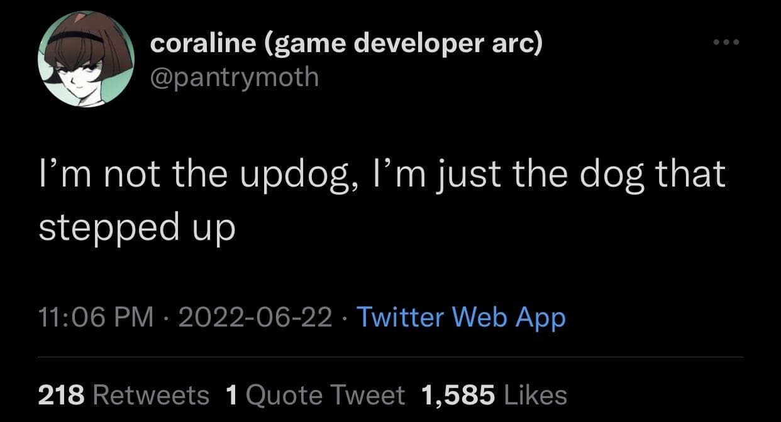Open the Twitter Web App source link
Viewport: 781px width, 422px height.
[x=461, y=317]
